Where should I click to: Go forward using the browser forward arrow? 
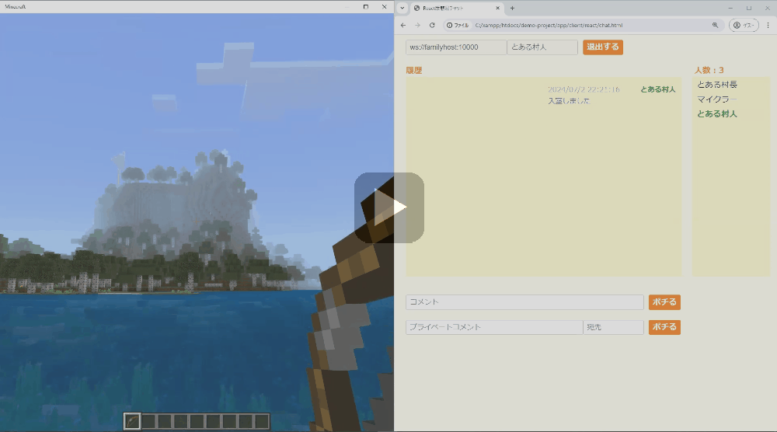pyautogui.click(x=417, y=26)
